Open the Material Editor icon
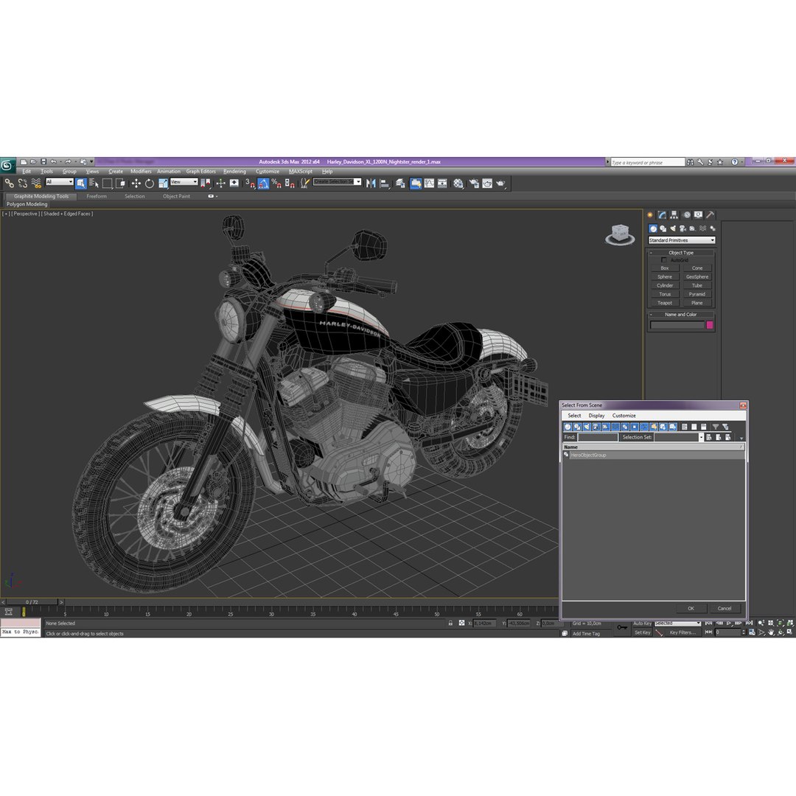 458,184
